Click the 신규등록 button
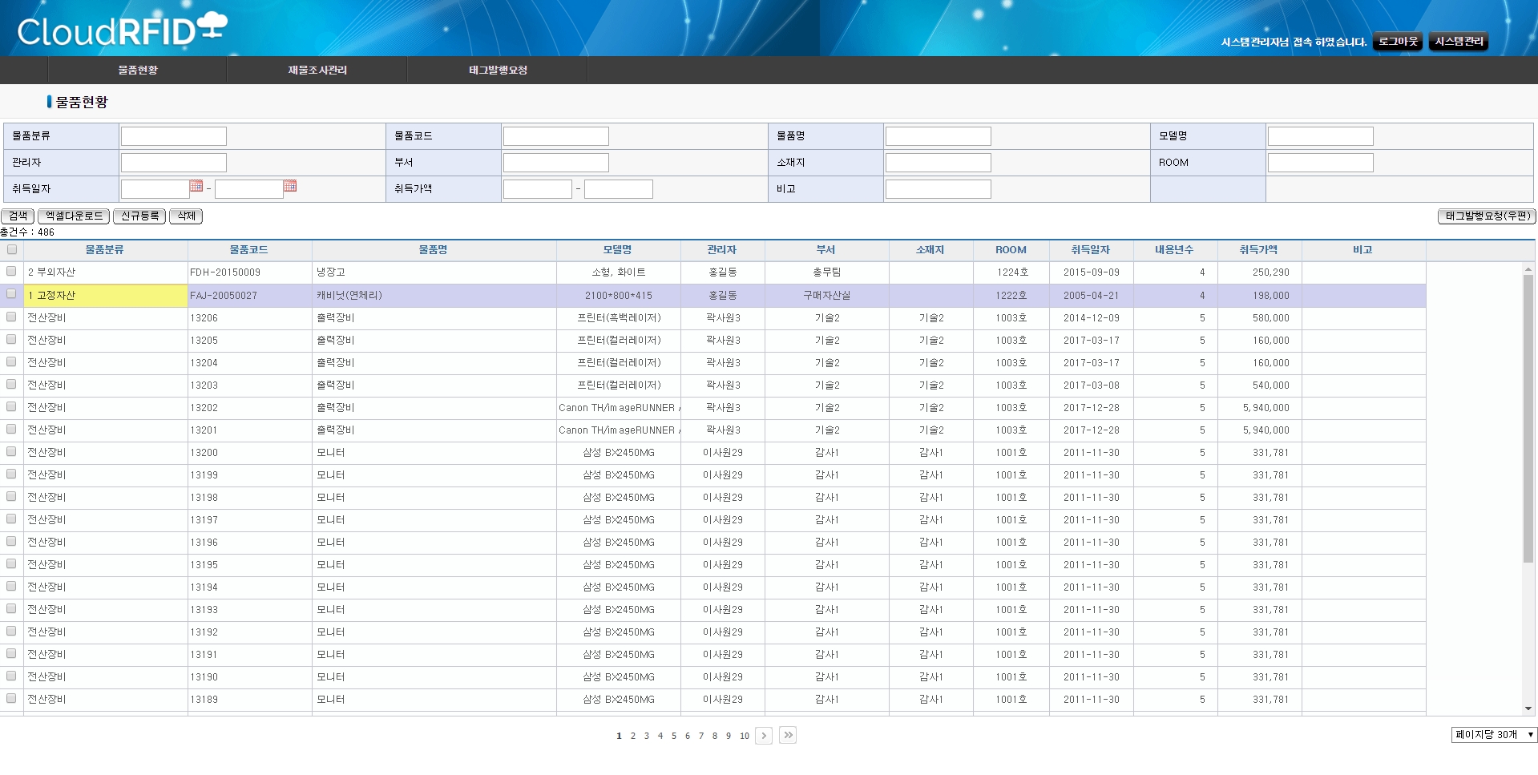The width and height of the screenshot is (1538, 775). pos(139,216)
